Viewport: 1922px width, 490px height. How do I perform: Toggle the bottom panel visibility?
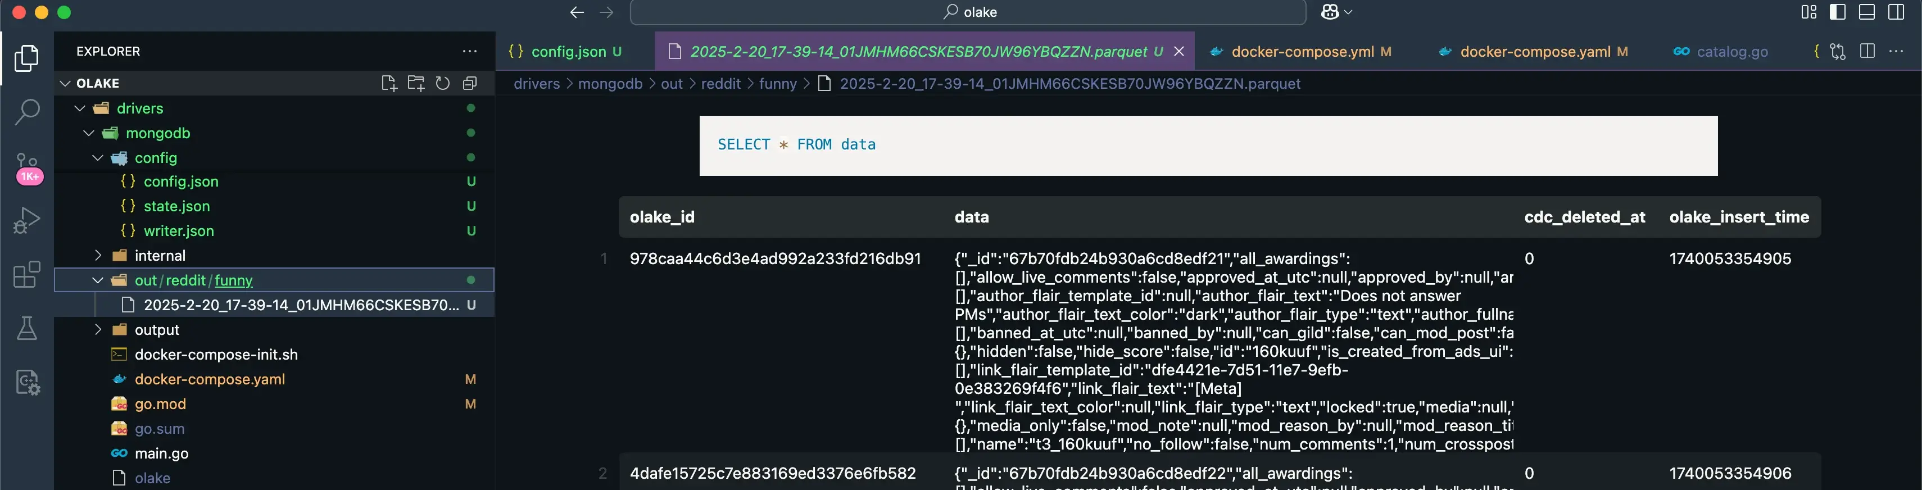point(1867,12)
